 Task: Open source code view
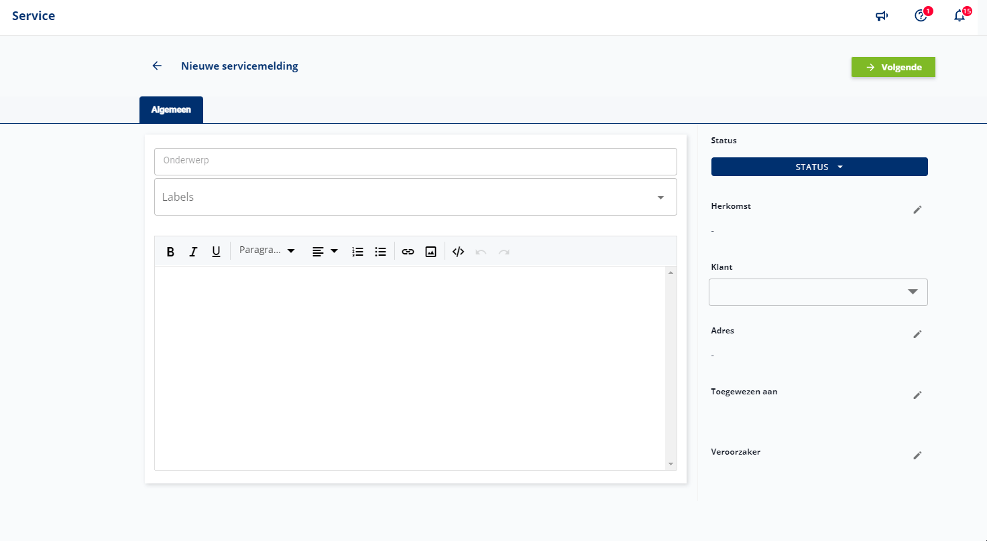tap(458, 252)
